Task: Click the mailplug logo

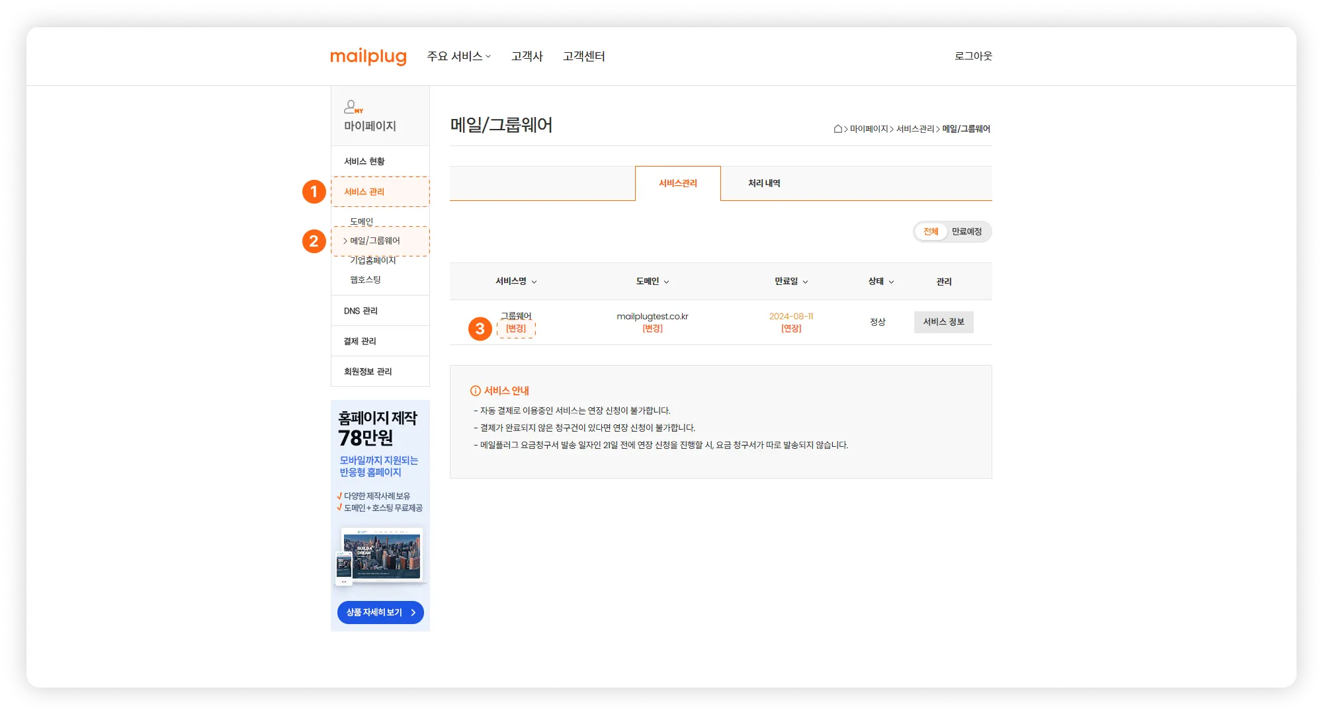Action: tap(368, 56)
